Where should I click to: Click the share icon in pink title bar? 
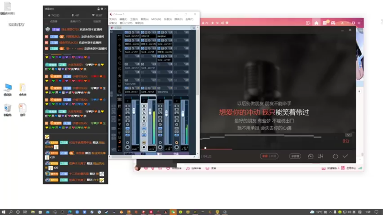tap(222, 23)
